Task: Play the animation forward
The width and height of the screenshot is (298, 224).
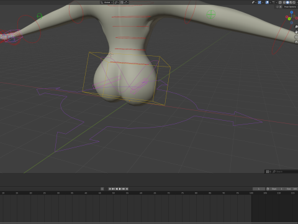Action: (x=120, y=189)
